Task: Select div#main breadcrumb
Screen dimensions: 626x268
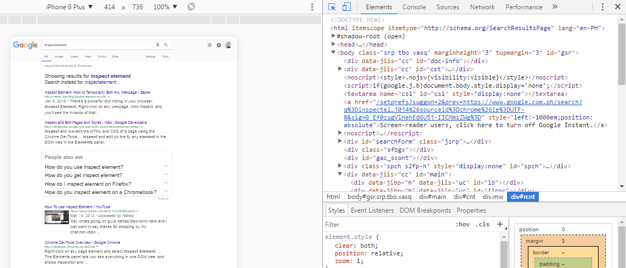Action: click(x=432, y=197)
